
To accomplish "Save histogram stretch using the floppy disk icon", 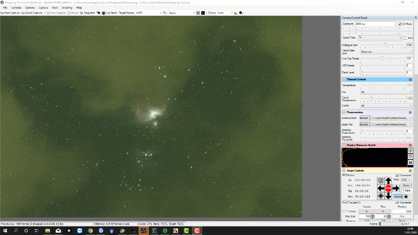I will pos(410,163).
